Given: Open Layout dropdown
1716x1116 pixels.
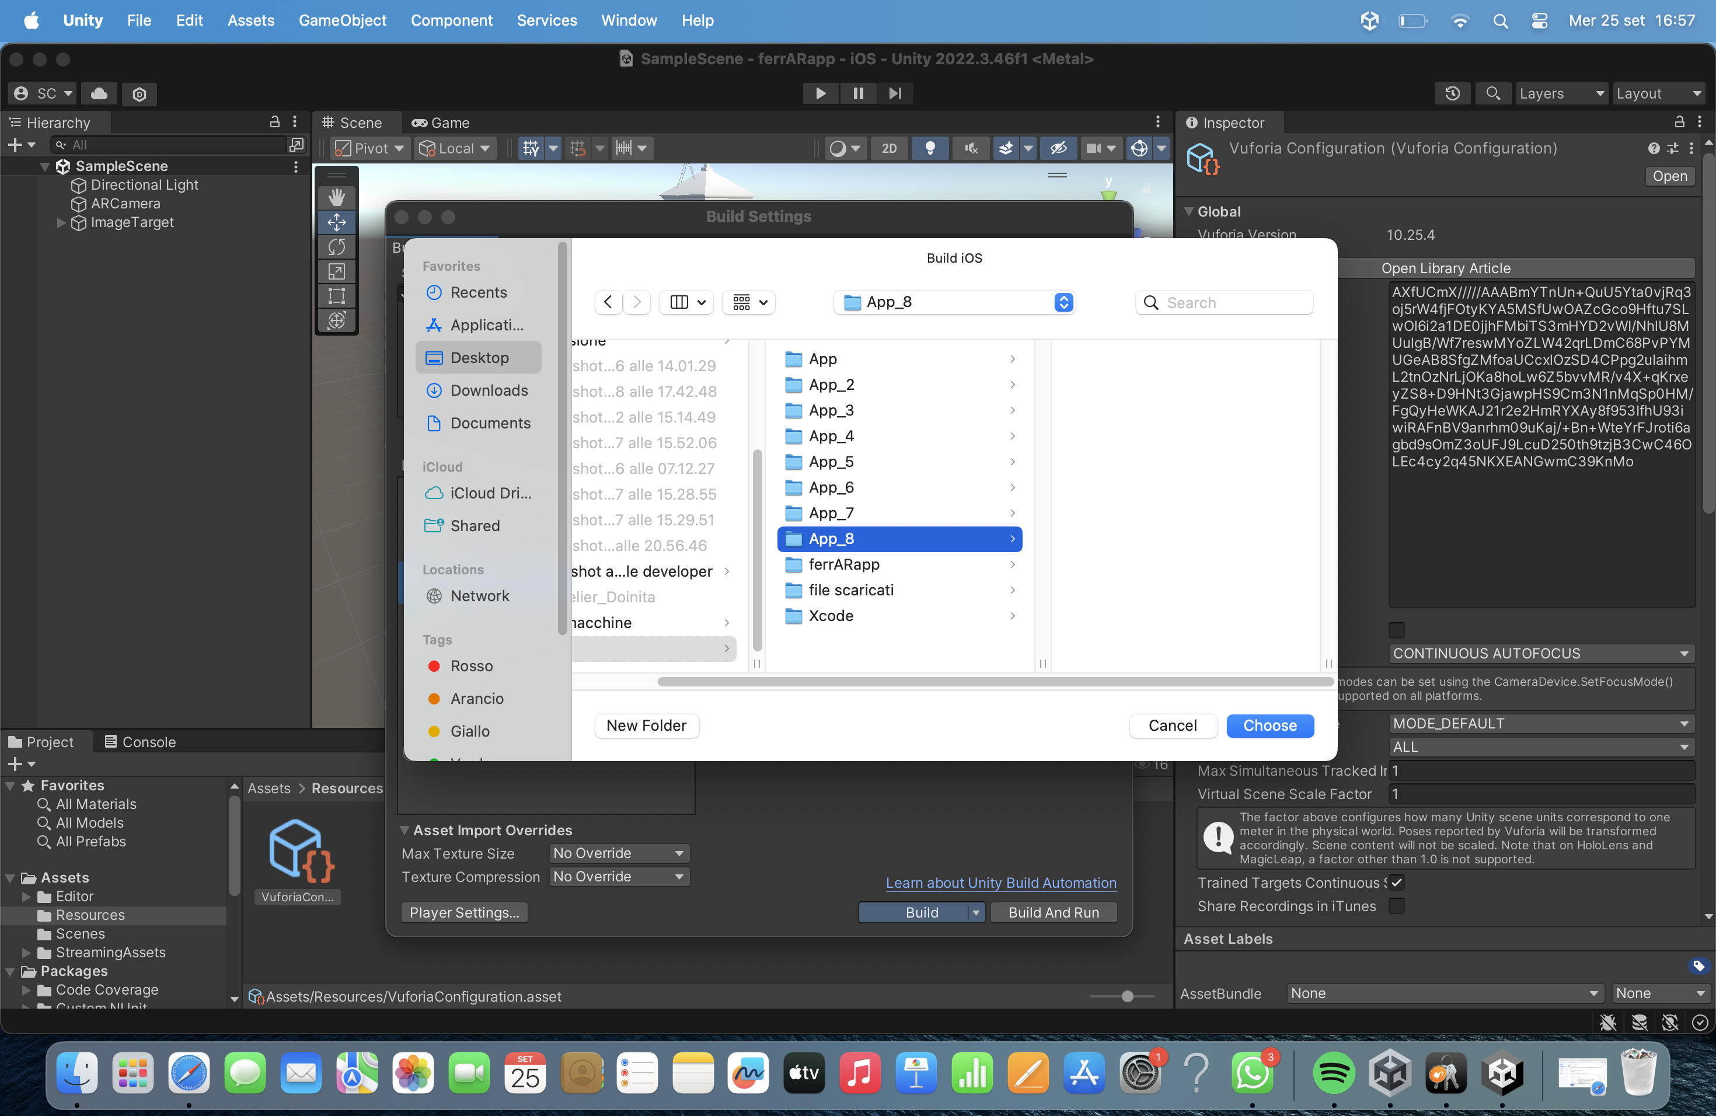Looking at the screenshot, I should click(1658, 94).
